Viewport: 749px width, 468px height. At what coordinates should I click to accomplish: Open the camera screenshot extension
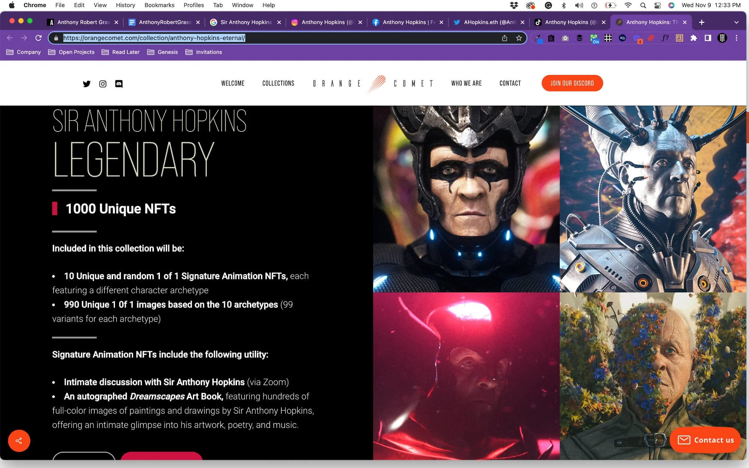565,38
